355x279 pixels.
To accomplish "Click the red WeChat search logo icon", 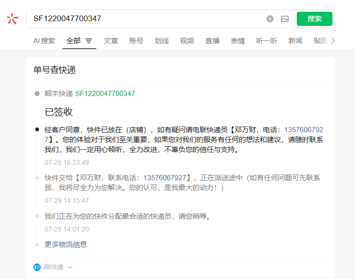I will tap(13, 19).
